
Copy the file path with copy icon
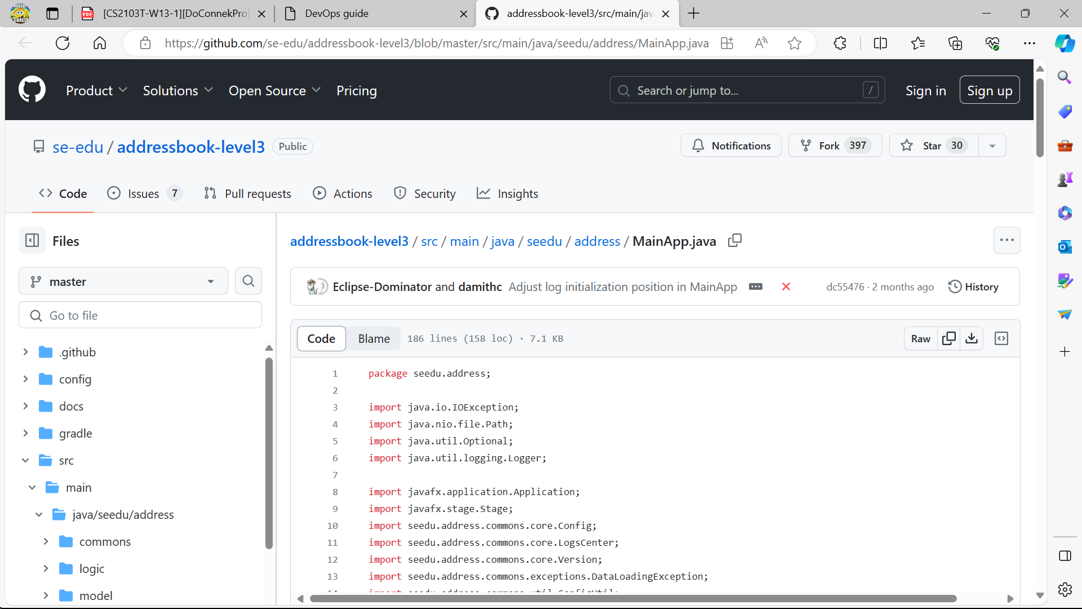(735, 241)
